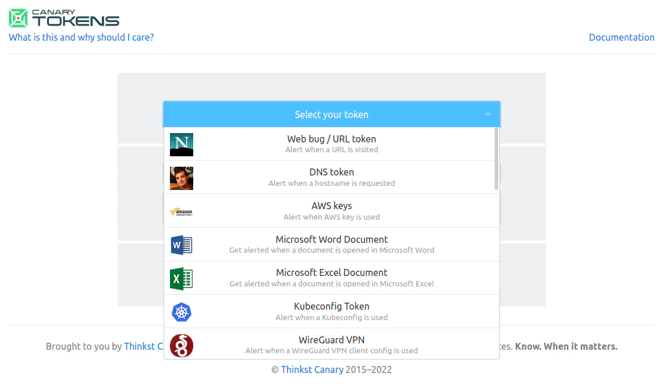Click 'Alert when a Kubeconfig is used' text
This screenshot has width=667, height=384.
pyautogui.click(x=332, y=317)
